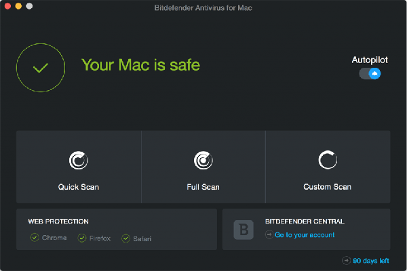Click the Chrome protection checkmark
This screenshot has height=271, width=407.
click(x=35, y=238)
